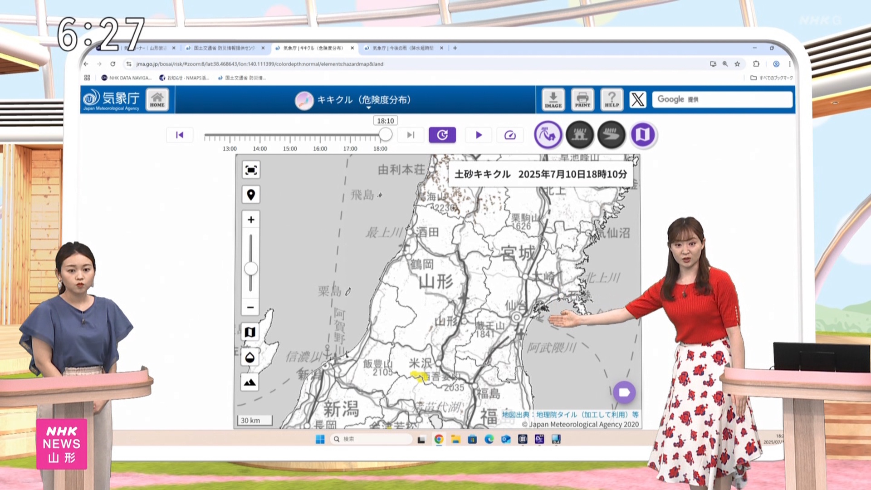Click the animation speed gauge icon
This screenshot has width=871, height=490.
tap(510, 135)
